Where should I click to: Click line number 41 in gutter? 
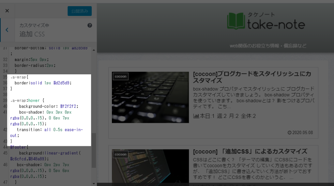tap(5, 112)
